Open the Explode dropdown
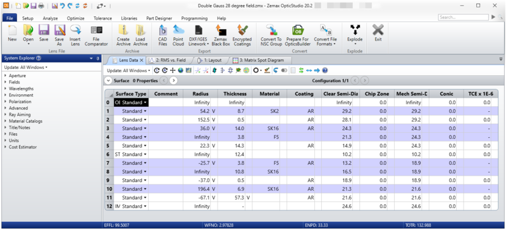Viewport: 506px width, 230px height. pyautogui.click(x=355, y=44)
